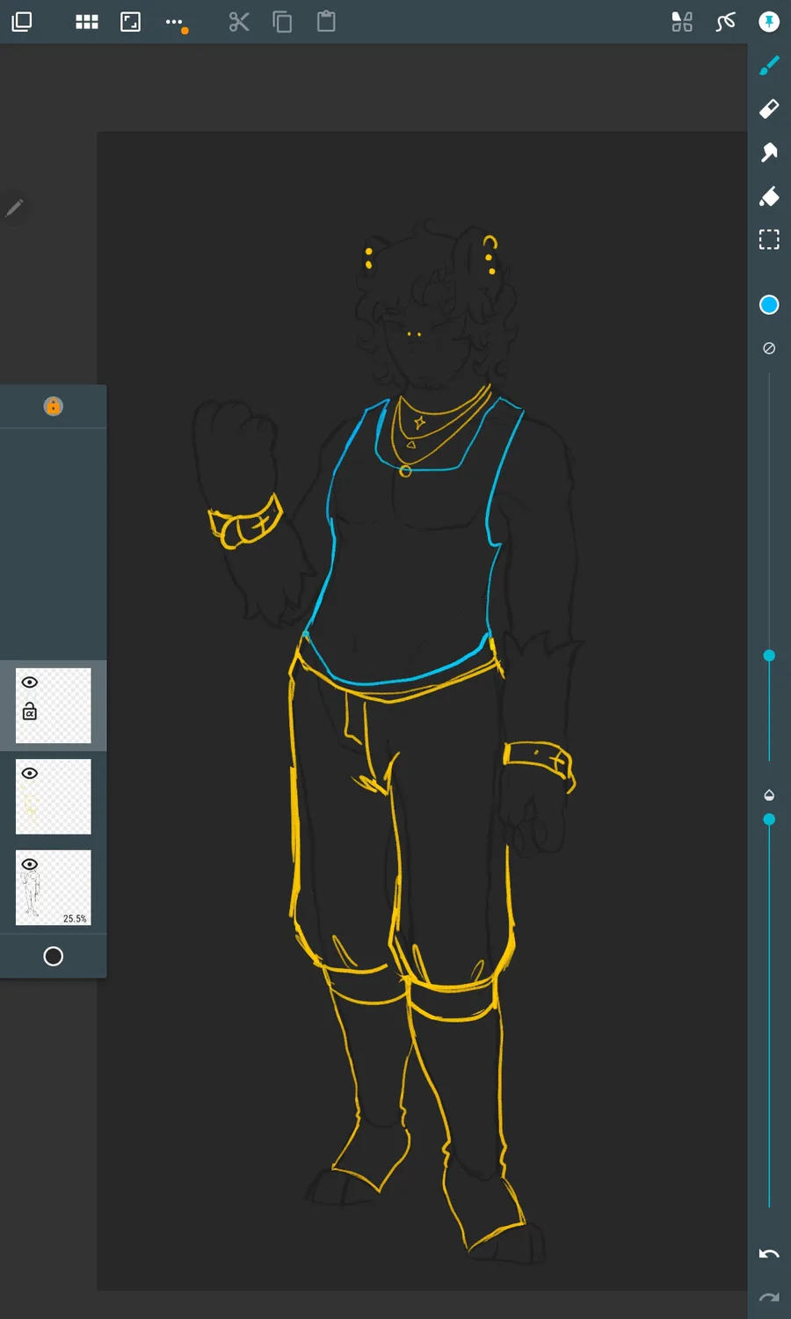Select the sketch layer showing 25.5%
791x1319 pixels.
[54, 887]
